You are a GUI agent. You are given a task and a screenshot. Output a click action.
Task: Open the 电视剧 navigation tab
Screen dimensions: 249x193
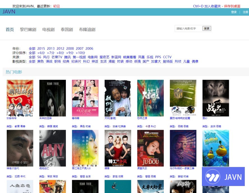point(49,29)
